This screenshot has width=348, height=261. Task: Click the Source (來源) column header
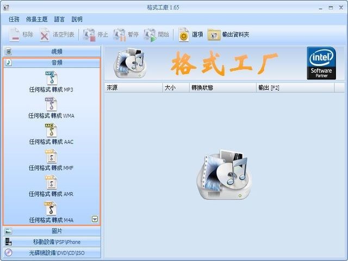(x=133, y=88)
